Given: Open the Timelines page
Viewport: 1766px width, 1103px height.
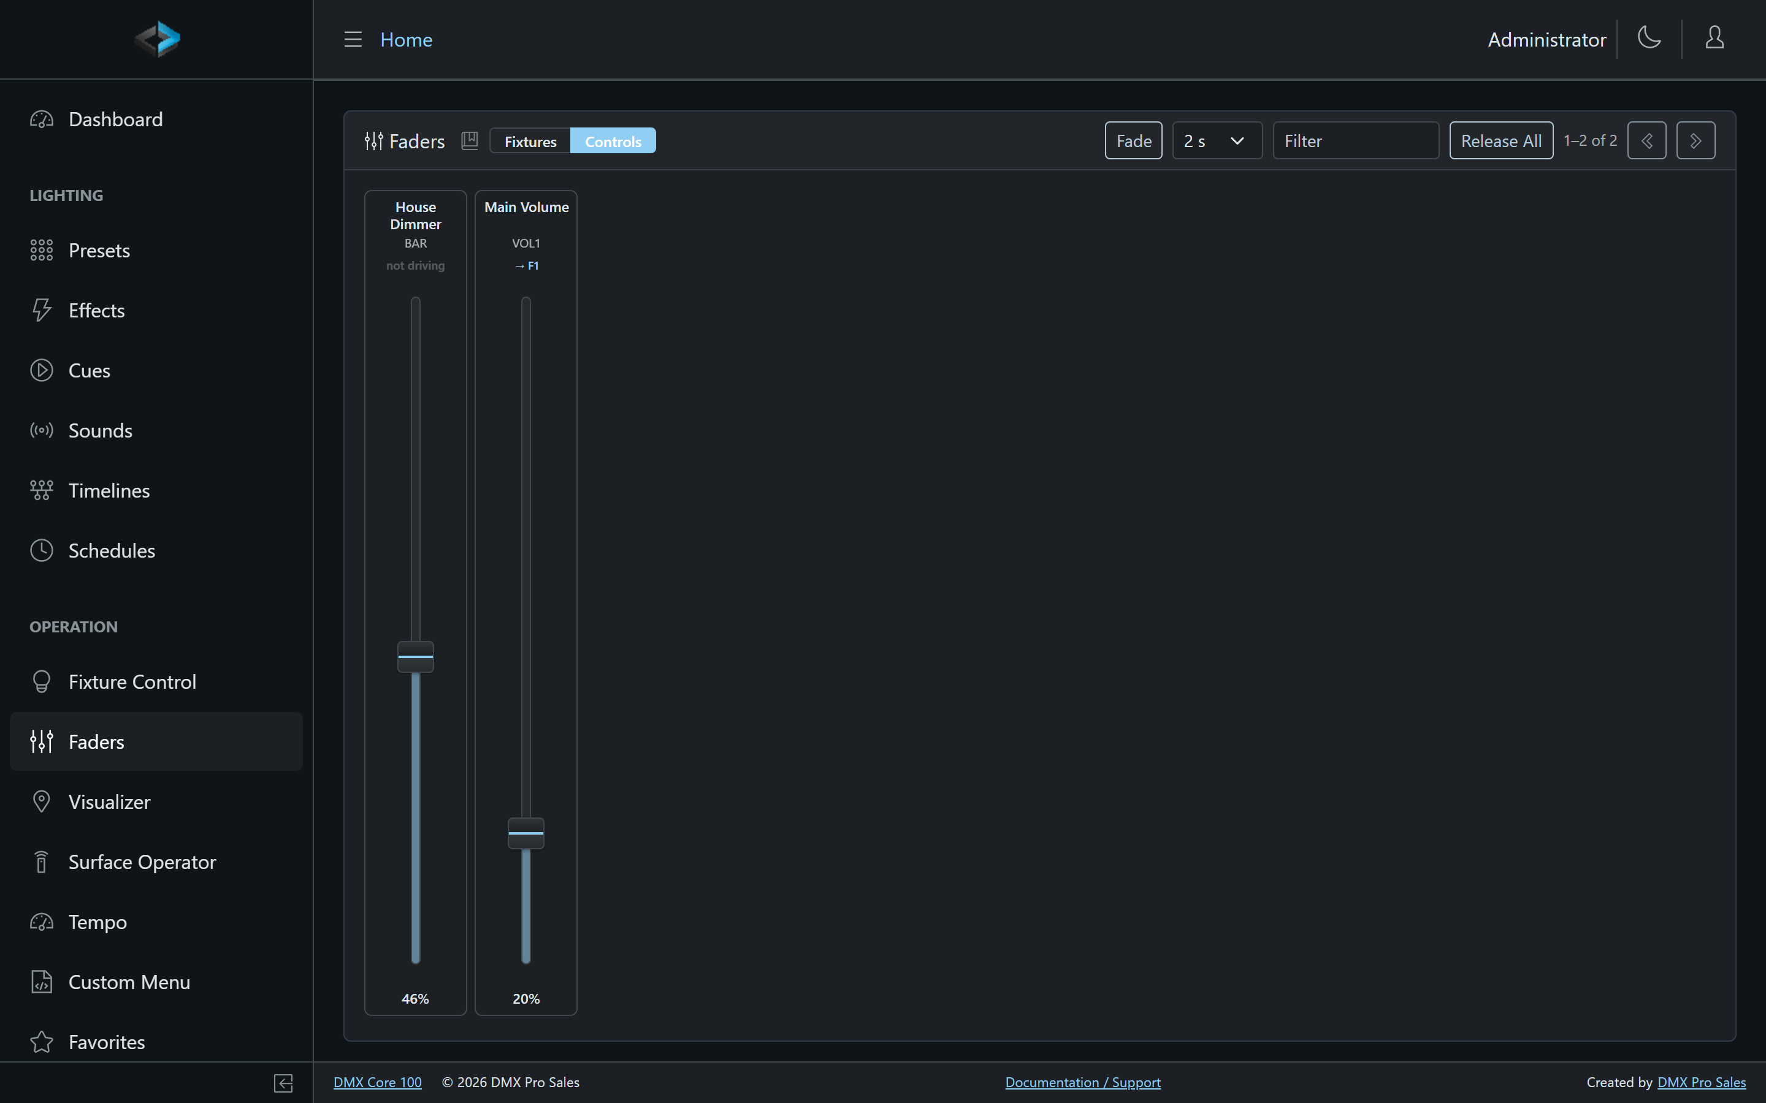Looking at the screenshot, I should click(156, 490).
